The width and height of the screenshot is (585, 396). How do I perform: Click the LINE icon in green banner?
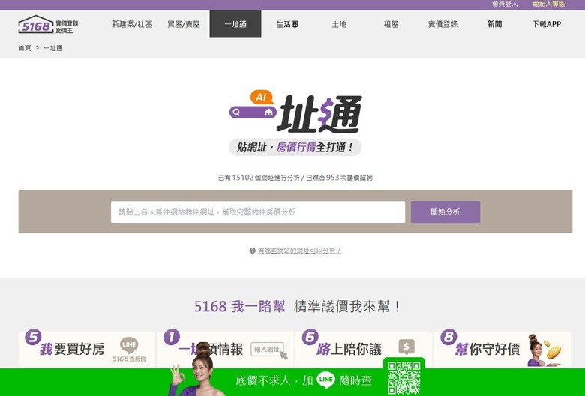(x=326, y=380)
